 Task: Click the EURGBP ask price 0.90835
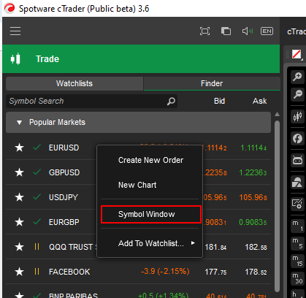pyautogui.click(x=253, y=222)
